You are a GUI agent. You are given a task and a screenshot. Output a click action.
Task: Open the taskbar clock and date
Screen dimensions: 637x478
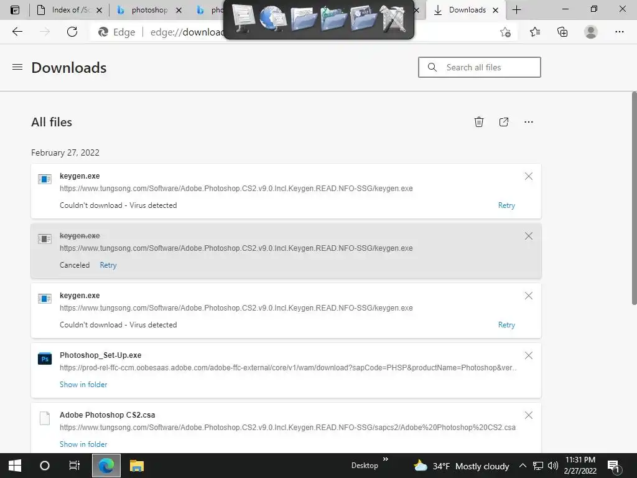[x=580, y=466]
